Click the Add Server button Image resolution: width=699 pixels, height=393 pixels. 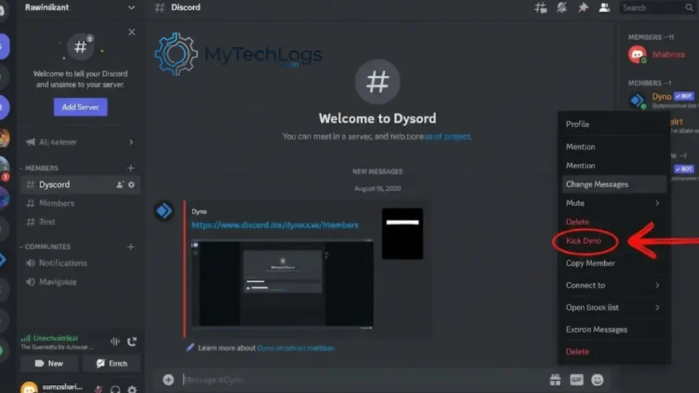[x=80, y=107]
